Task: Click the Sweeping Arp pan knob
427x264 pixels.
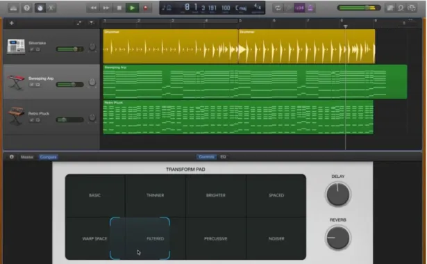Action: point(92,82)
